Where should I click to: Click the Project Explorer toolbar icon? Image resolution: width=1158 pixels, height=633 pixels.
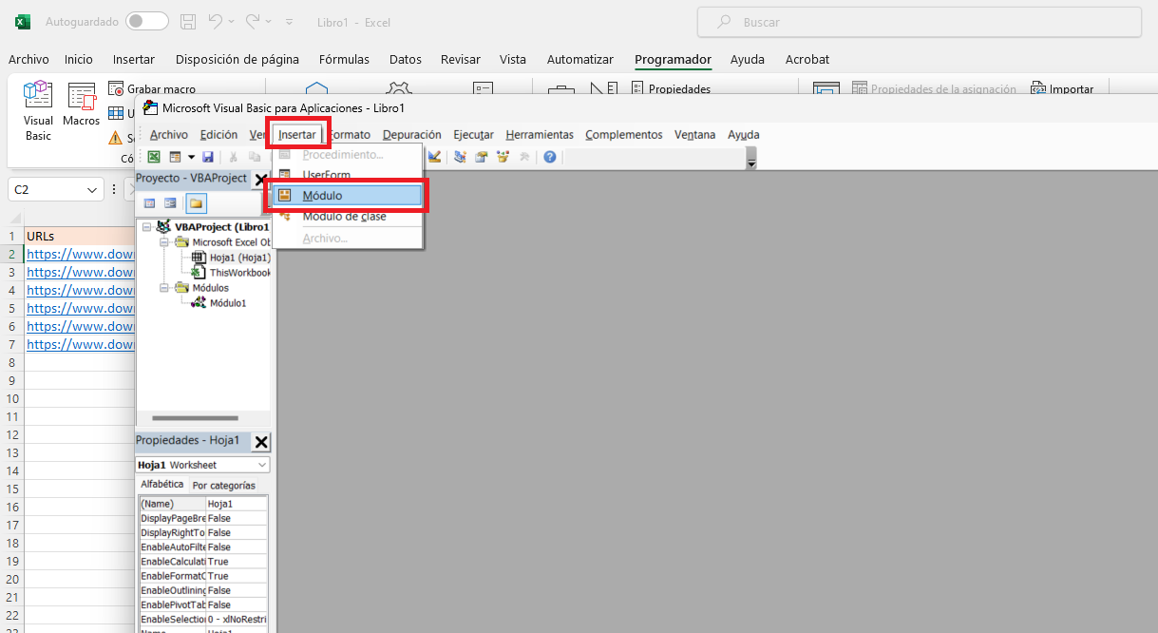click(460, 157)
